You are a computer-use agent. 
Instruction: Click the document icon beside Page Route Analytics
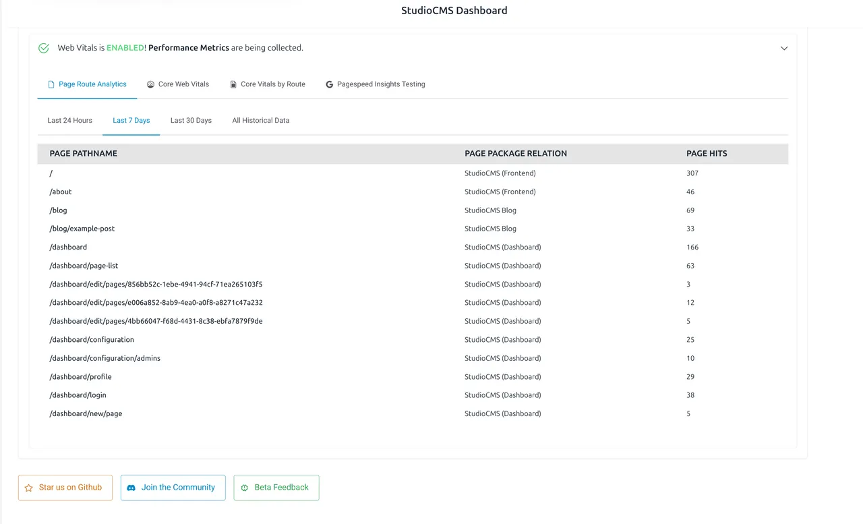(51, 84)
